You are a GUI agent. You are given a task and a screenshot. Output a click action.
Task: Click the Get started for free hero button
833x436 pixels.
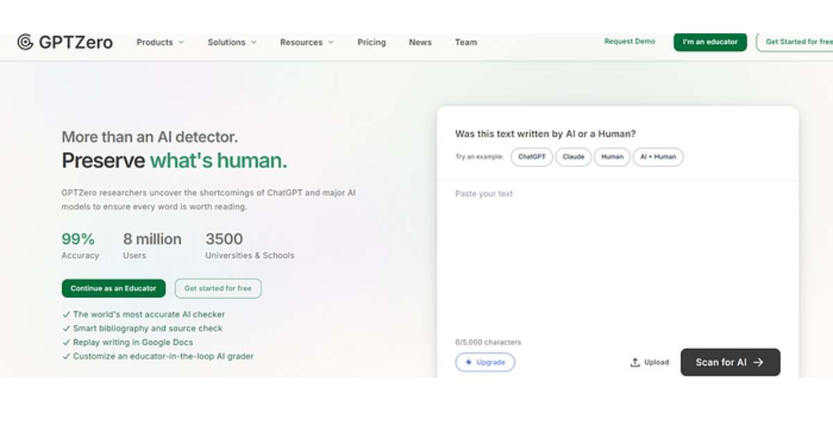pos(218,288)
